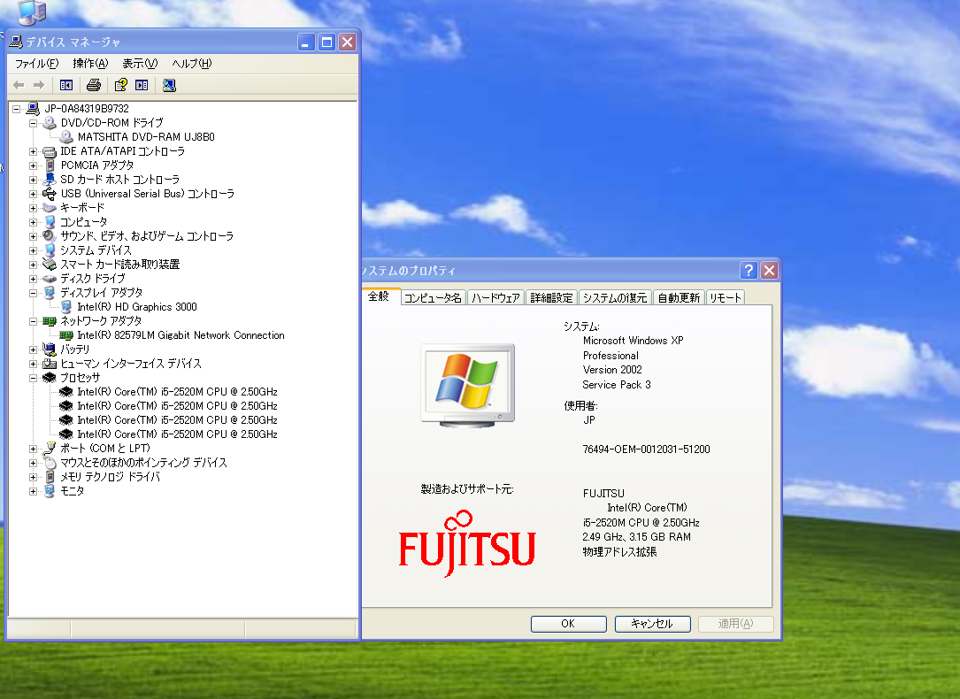Select the Intel(R) HD Graphics 3000 label
960x699 pixels.
tap(137, 307)
